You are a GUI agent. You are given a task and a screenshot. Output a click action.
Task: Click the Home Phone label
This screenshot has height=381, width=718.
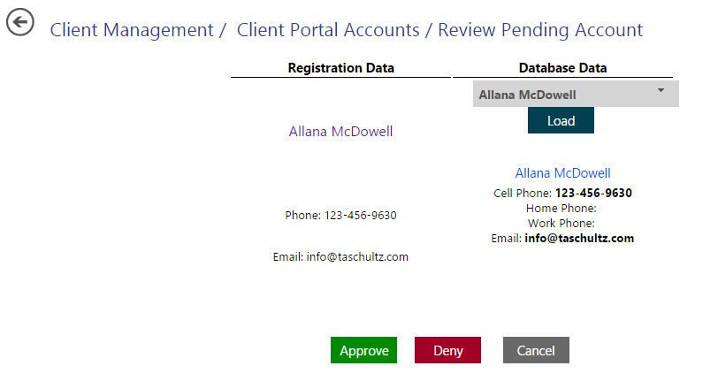561,209
